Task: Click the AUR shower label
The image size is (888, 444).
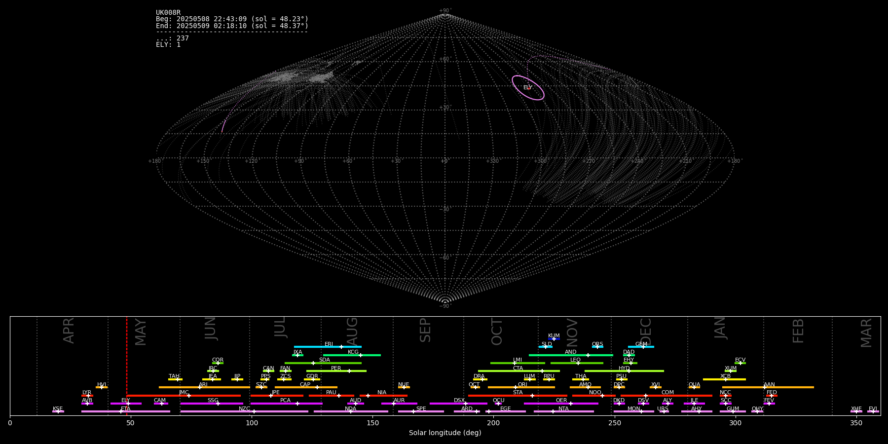Action: click(399, 401)
